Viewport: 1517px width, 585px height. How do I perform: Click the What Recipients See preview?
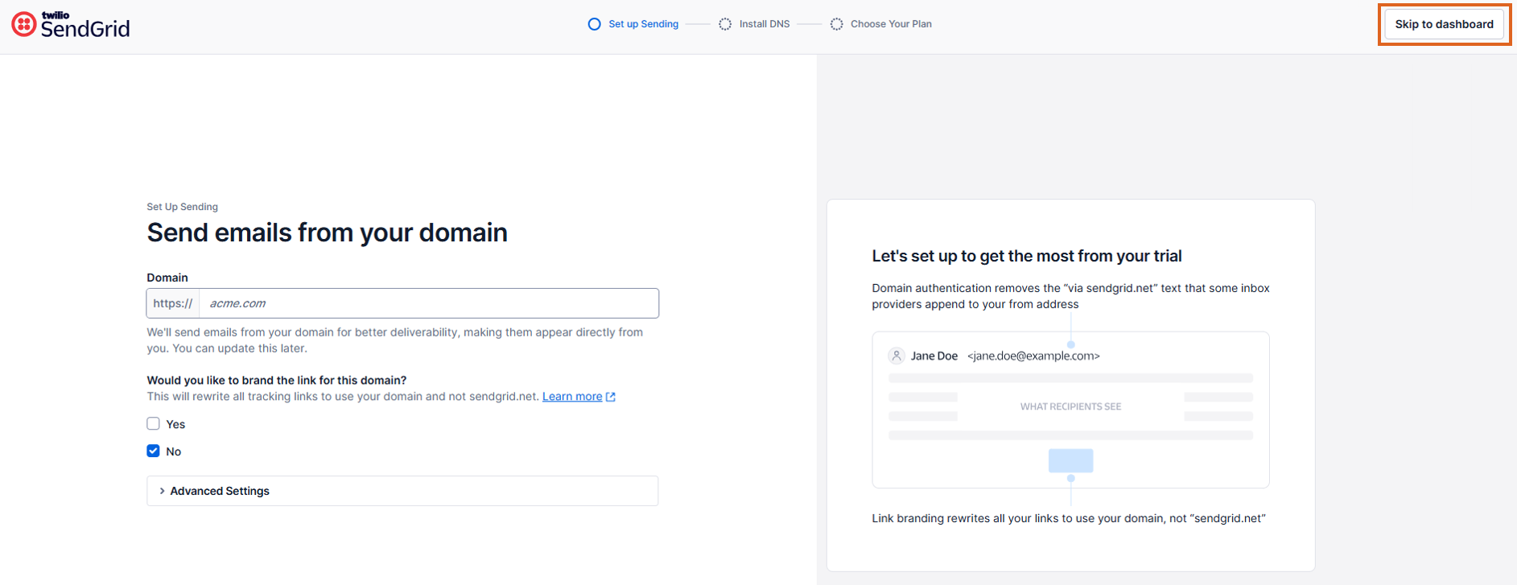(1070, 410)
